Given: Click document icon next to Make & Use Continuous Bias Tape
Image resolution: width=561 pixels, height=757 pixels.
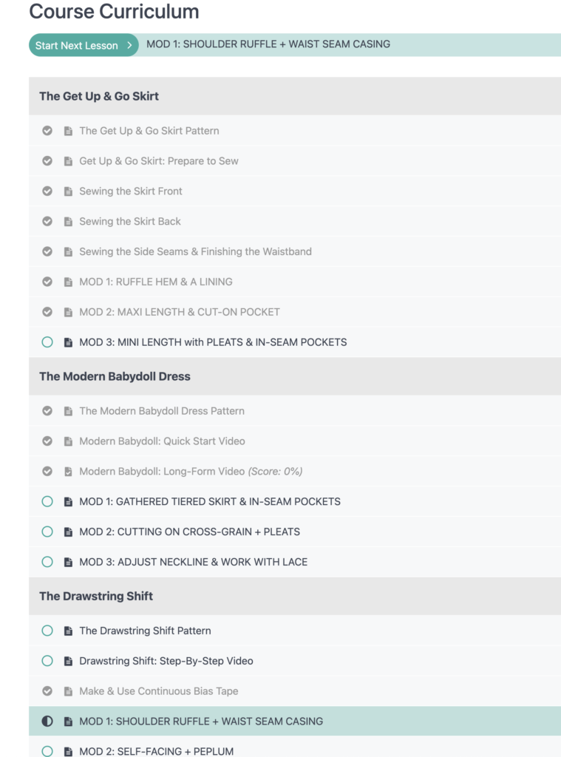Looking at the screenshot, I should point(68,691).
